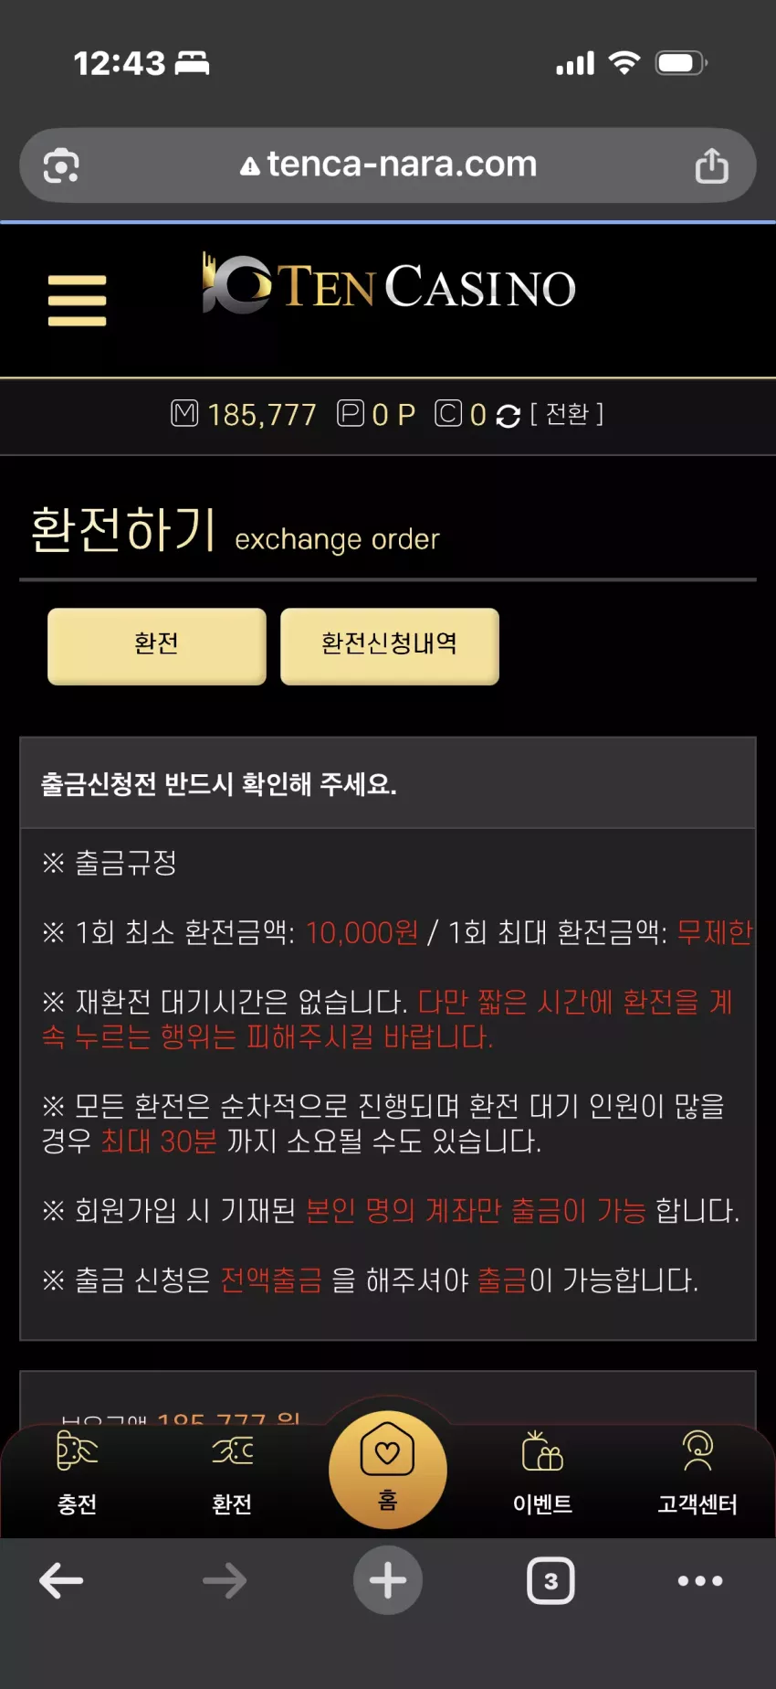Image resolution: width=776 pixels, height=1689 pixels.
Task: Refresh balance with circular arrows icon
Action: click(508, 416)
